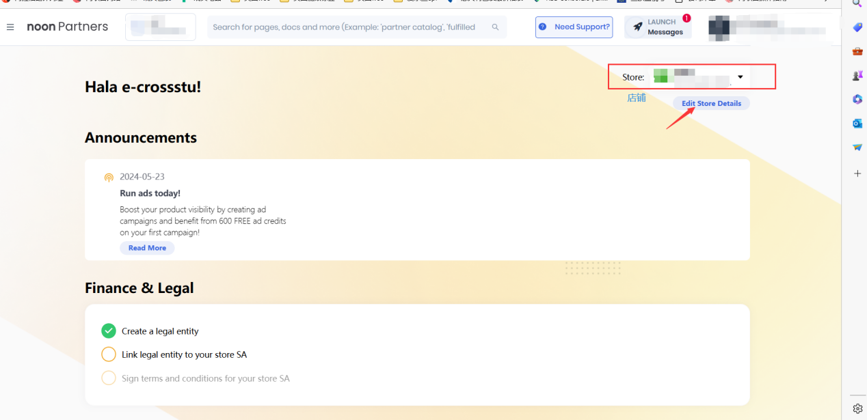Click the search magnifier icon in search bar
The height and width of the screenshot is (420, 867).
point(495,27)
